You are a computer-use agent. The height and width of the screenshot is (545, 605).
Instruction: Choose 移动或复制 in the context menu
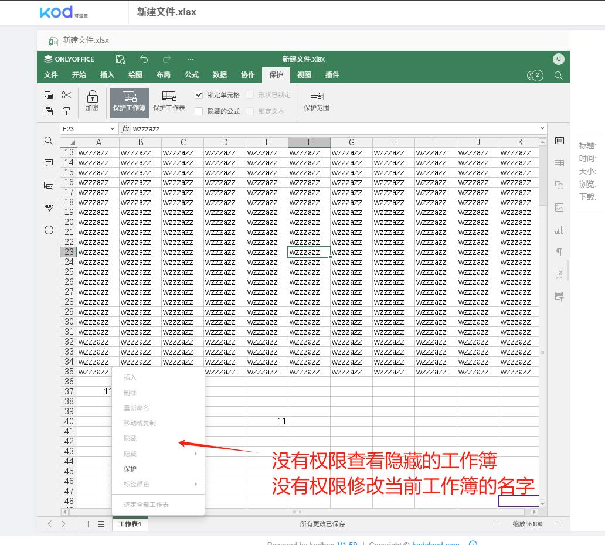158,423
